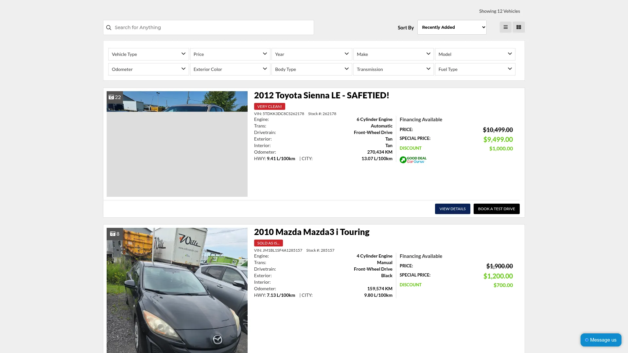Screen dimensions: 628x353
Task: Open the CarGurus Good Deal badge
Action: pos(413,160)
